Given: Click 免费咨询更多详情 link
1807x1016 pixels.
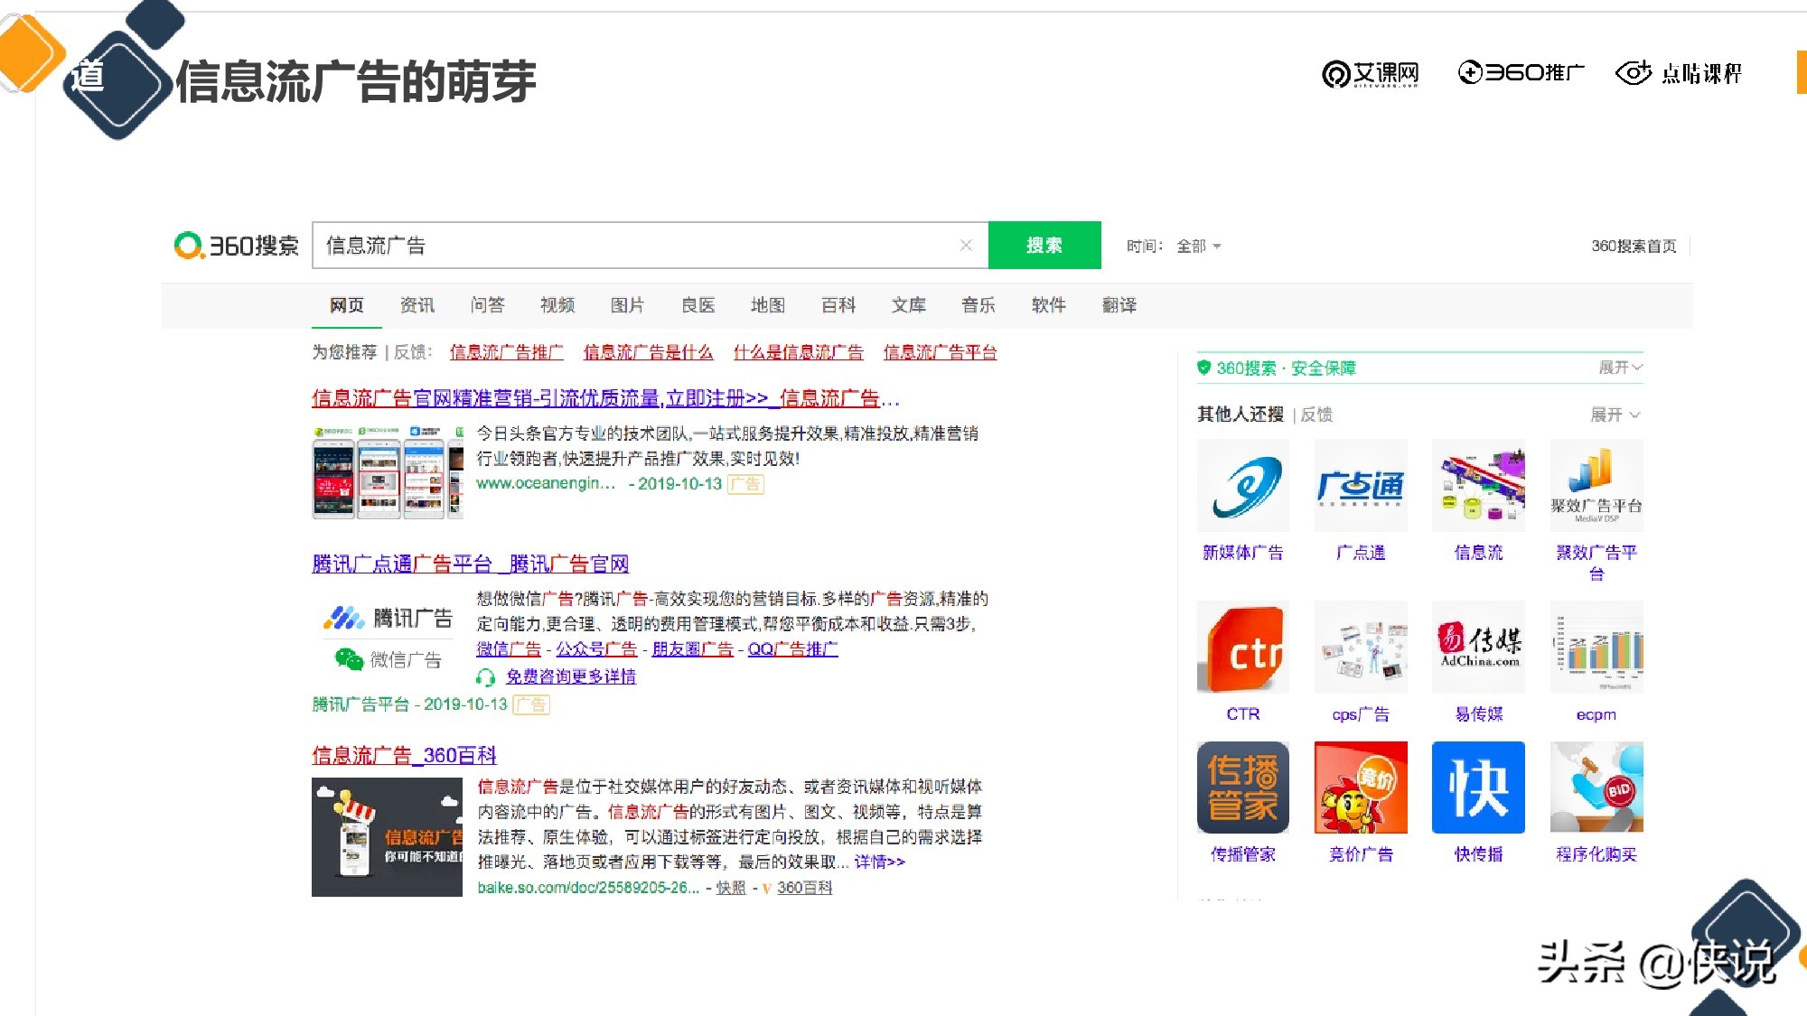Looking at the screenshot, I should [x=571, y=676].
